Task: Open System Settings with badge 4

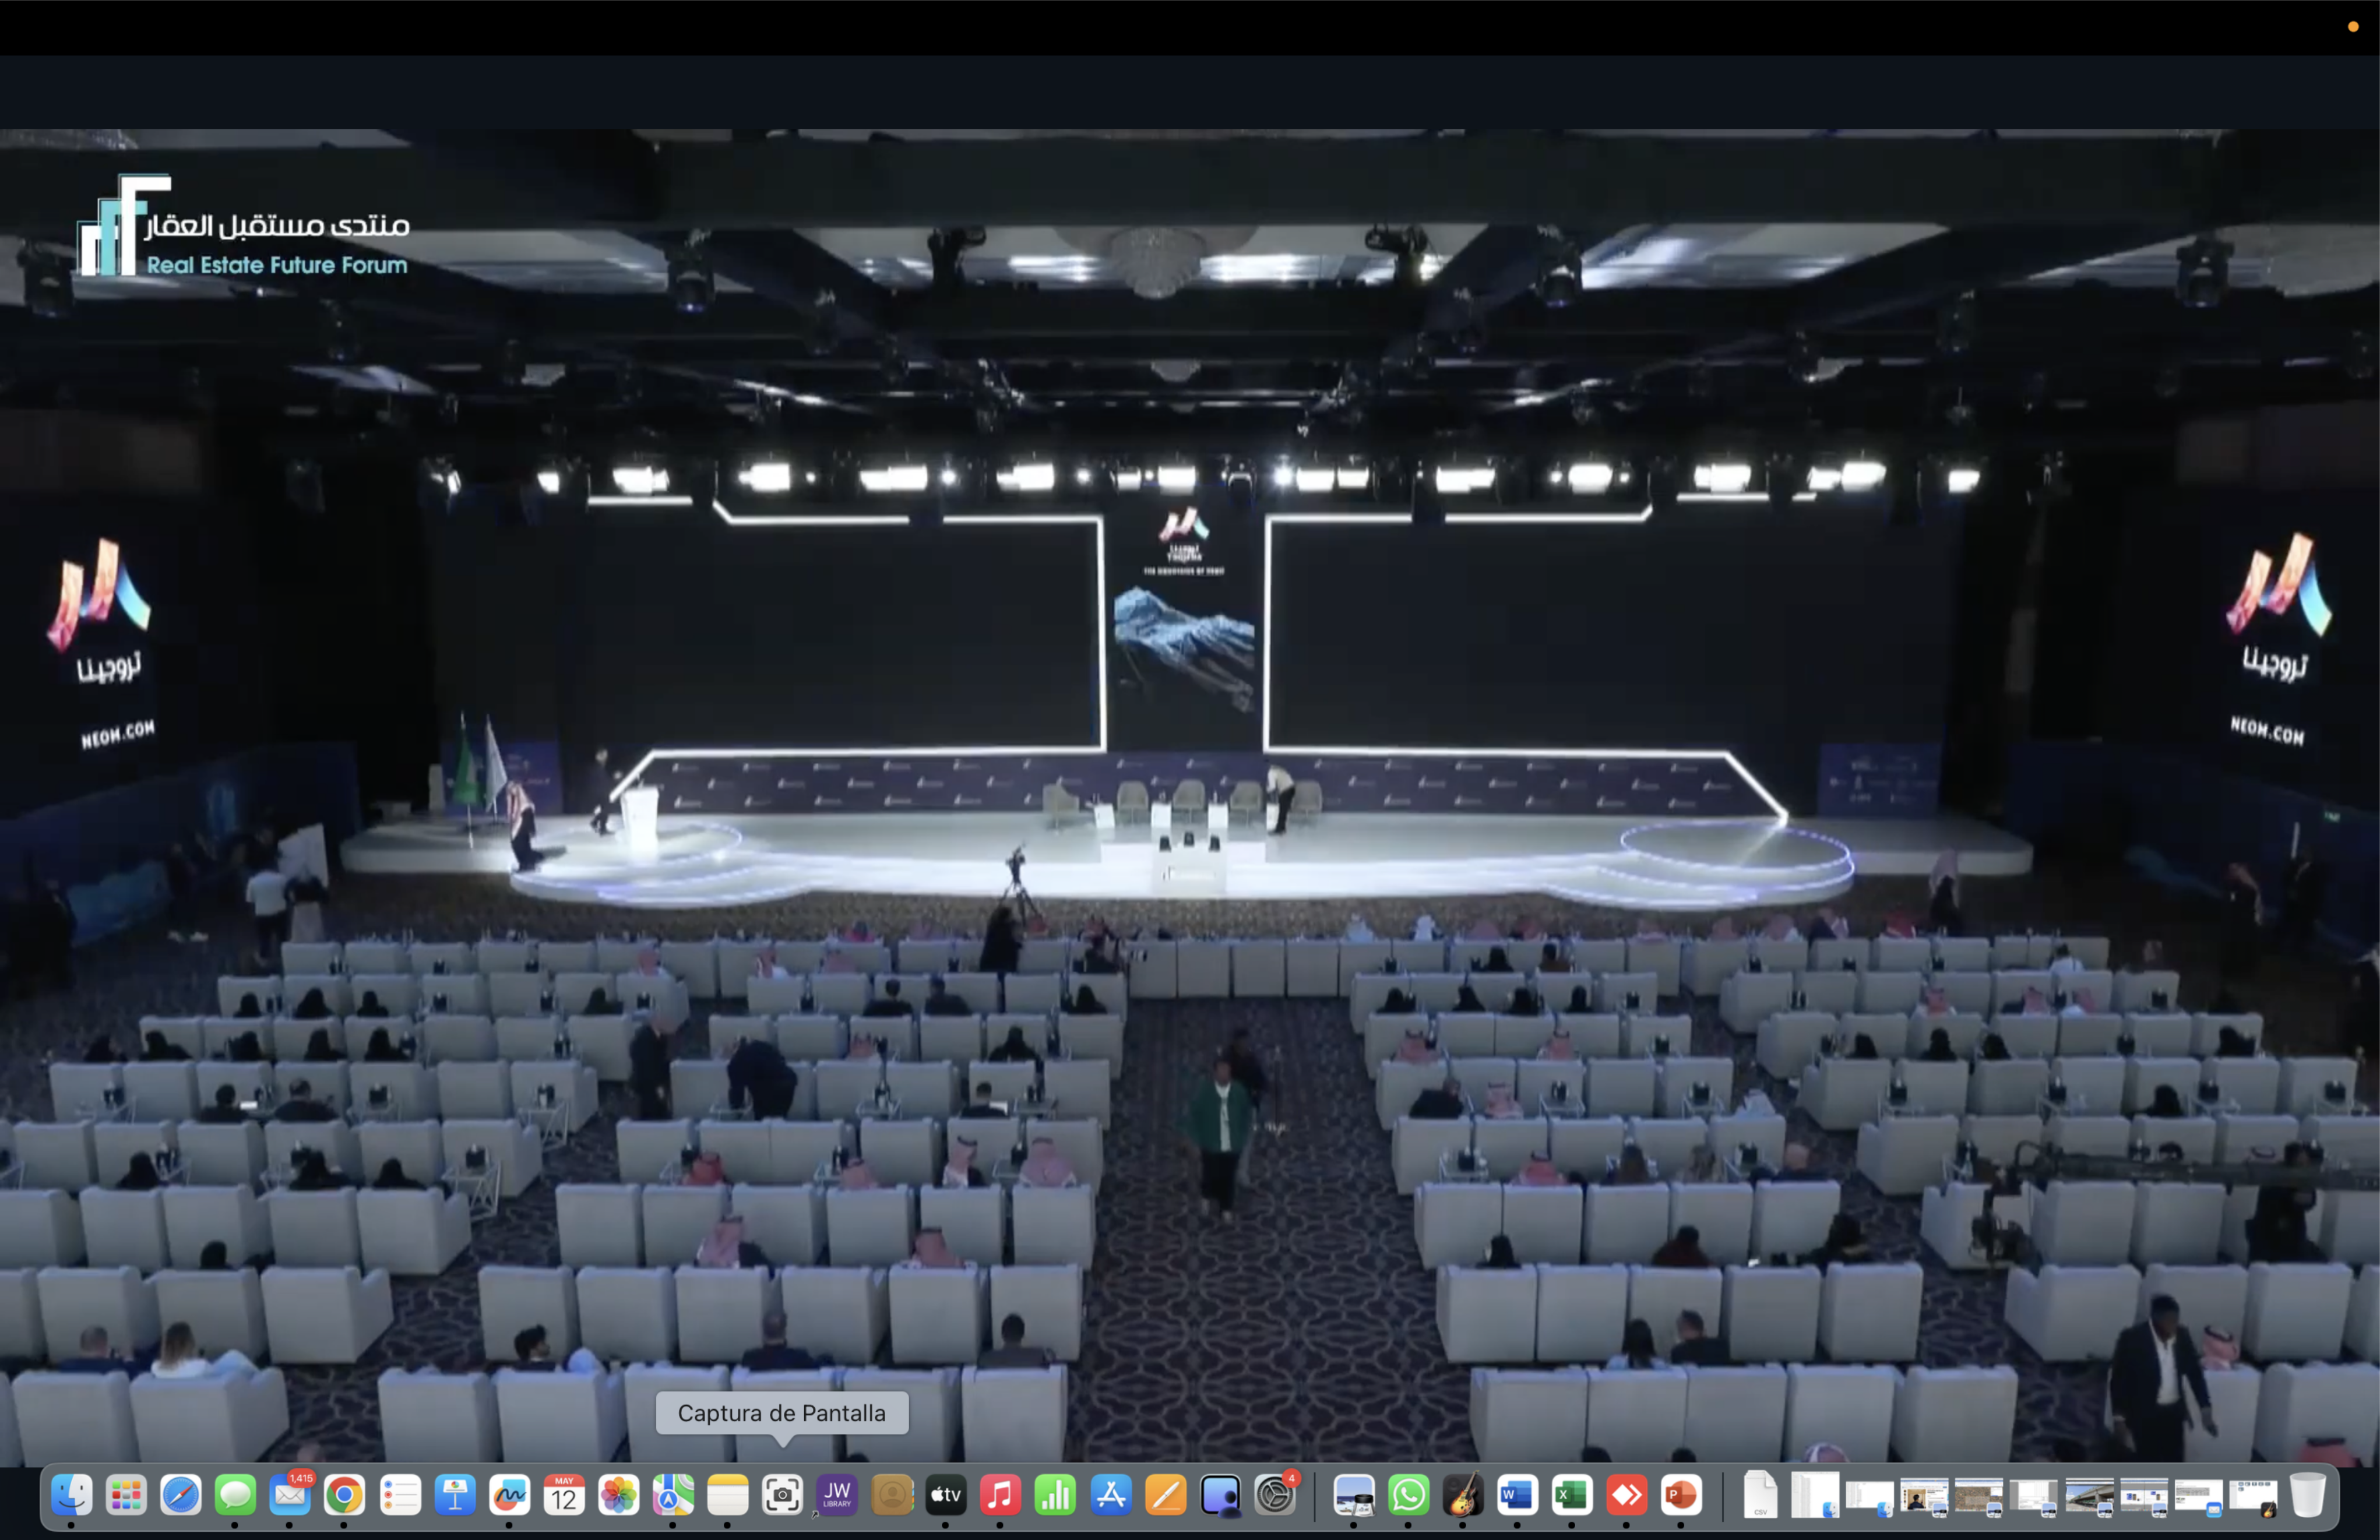Action: pyautogui.click(x=1275, y=1495)
